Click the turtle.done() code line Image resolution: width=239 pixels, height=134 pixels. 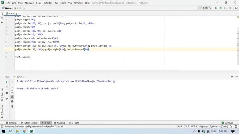tap(23, 57)
